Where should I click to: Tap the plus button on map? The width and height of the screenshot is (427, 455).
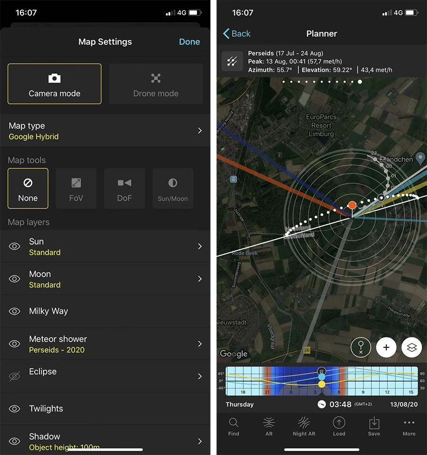point(386,347)
